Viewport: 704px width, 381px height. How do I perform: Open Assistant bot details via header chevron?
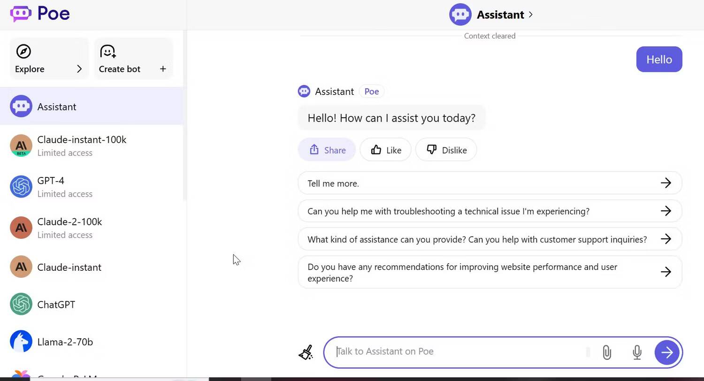click(x=531, y=15)
